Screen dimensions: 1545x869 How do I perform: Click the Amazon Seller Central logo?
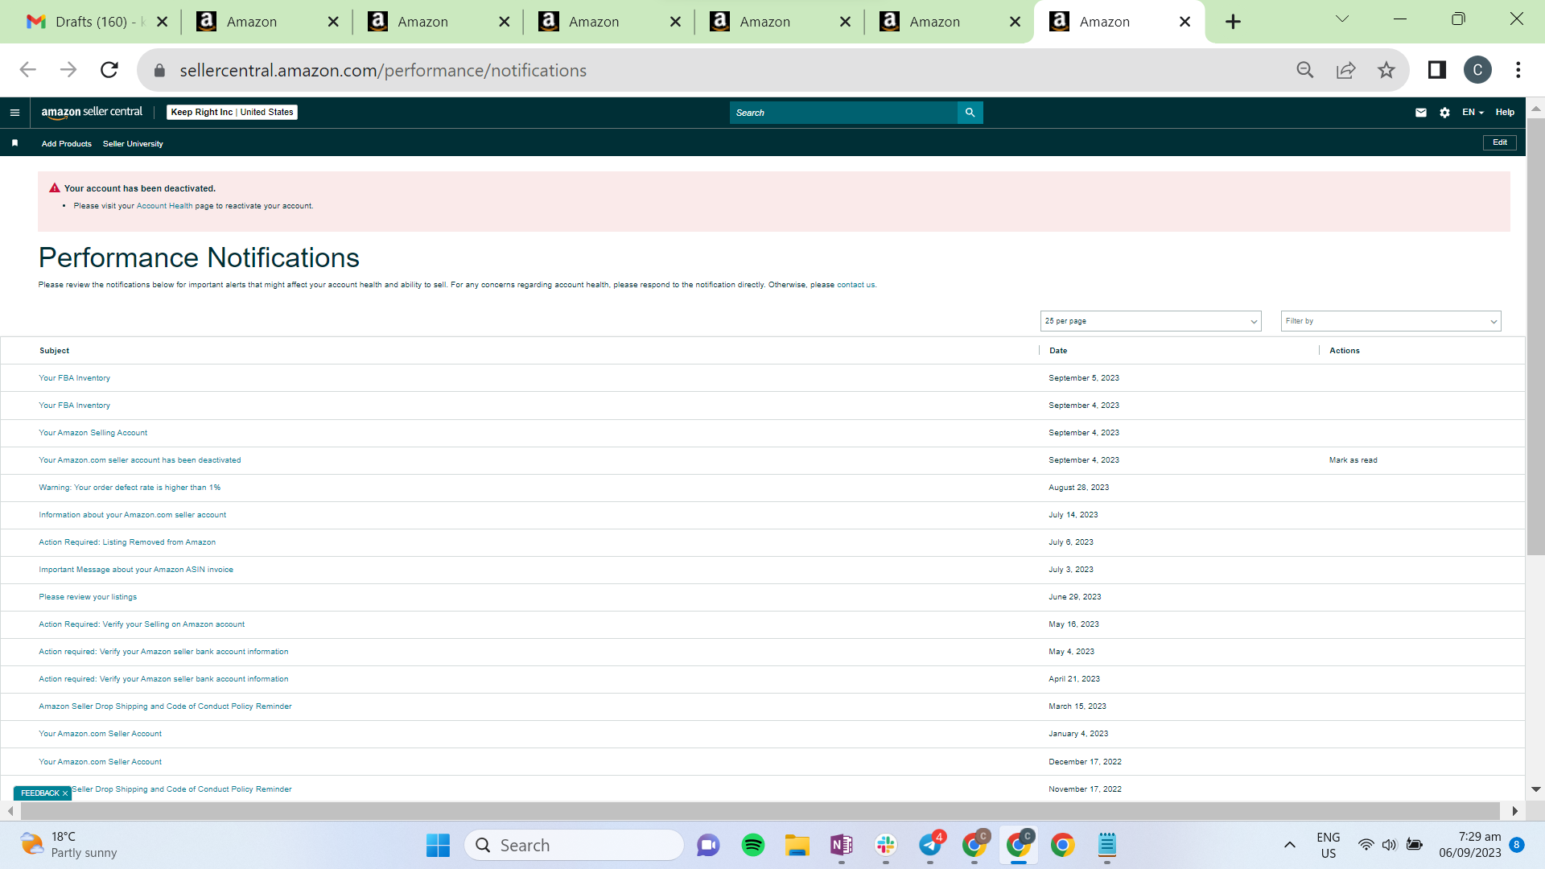tap(92, 113)
